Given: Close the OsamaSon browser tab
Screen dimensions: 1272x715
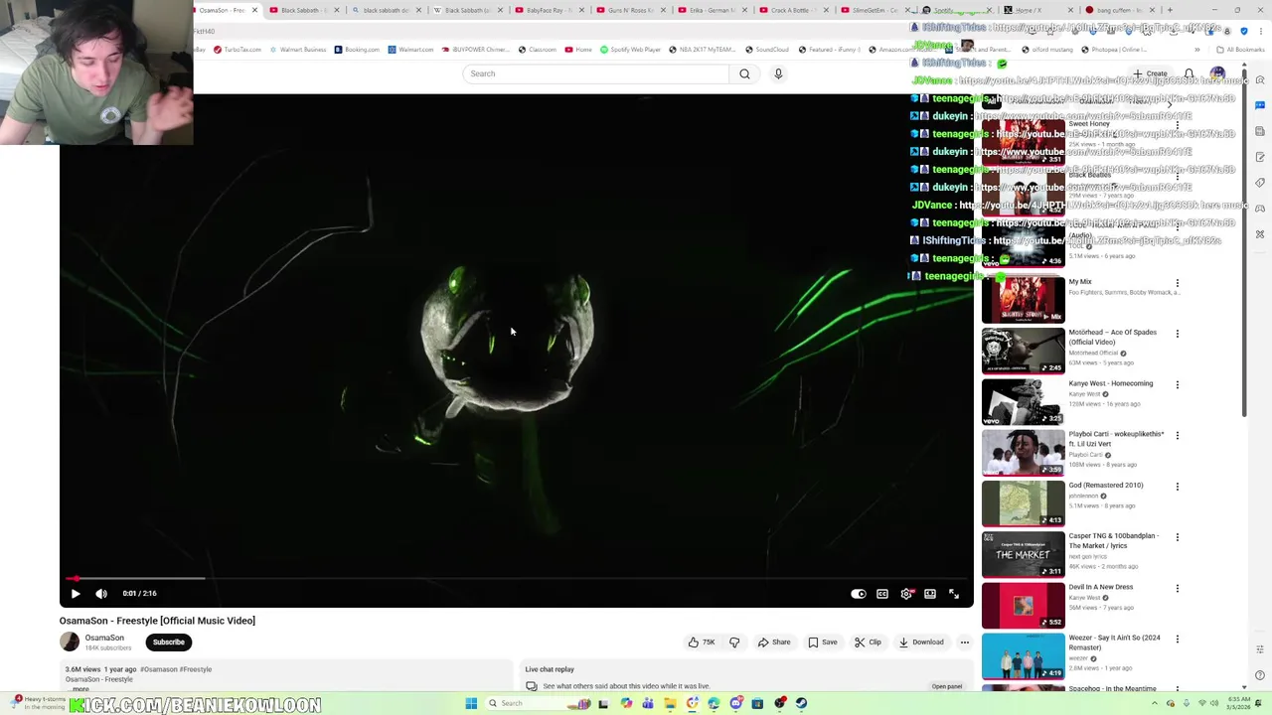Looking at the screenshot, I should [254, 10].
